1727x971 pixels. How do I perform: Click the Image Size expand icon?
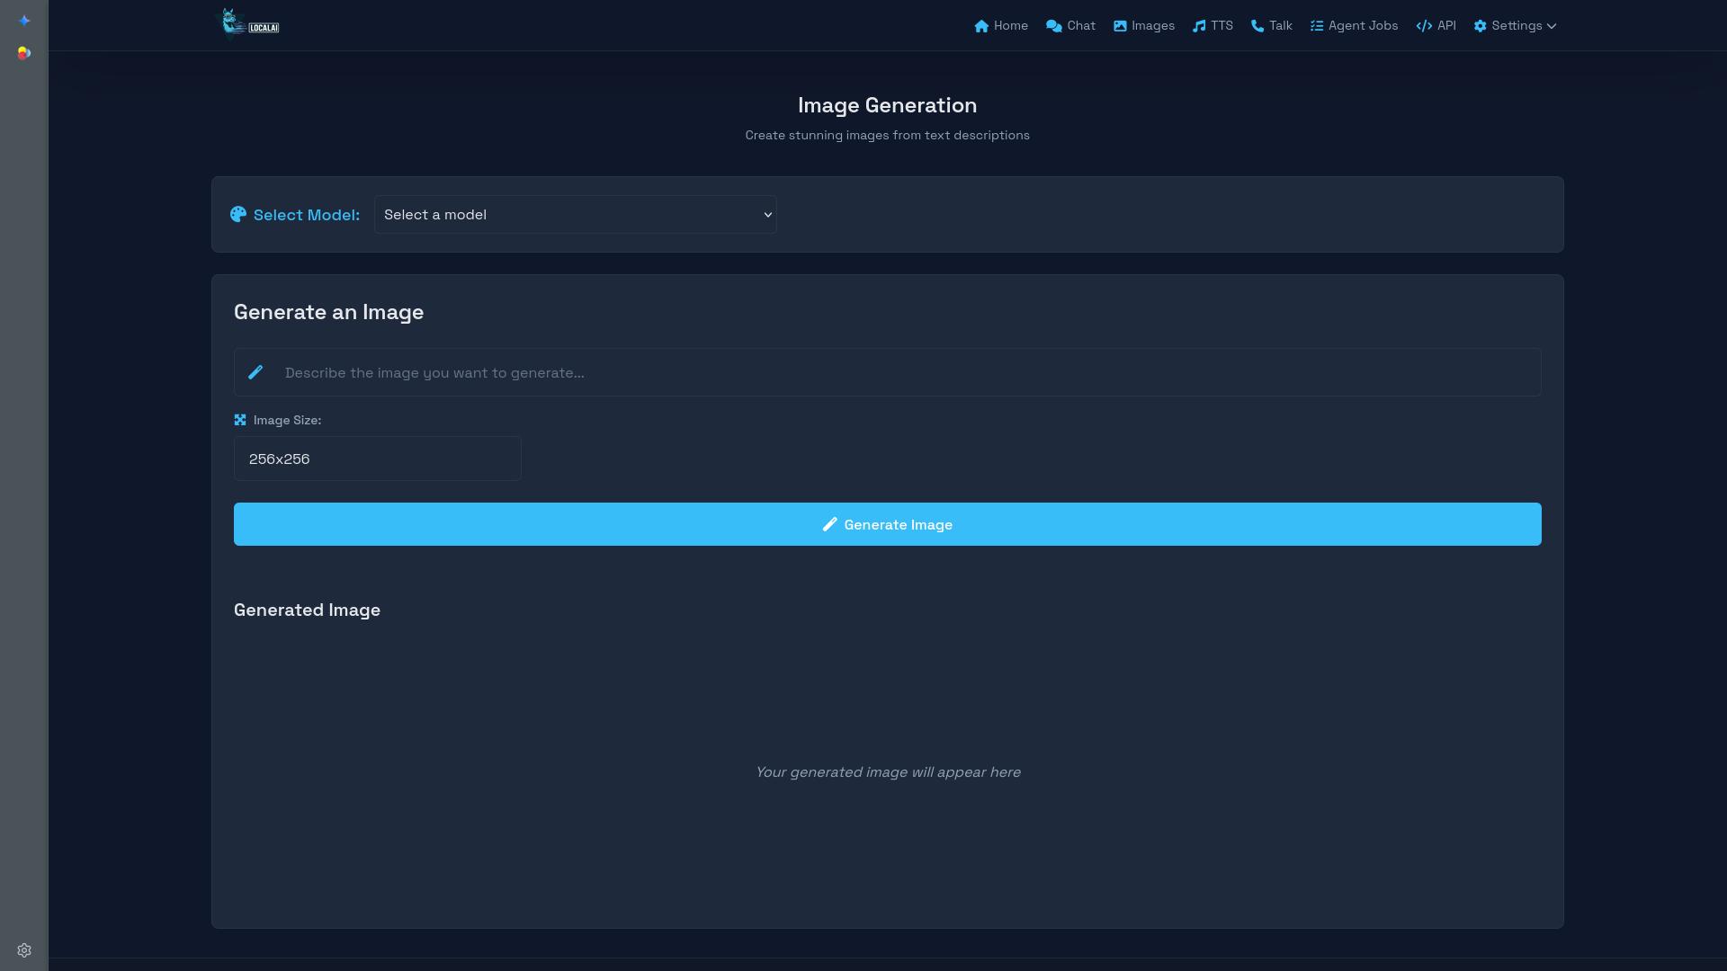pyautogui.click(x=240, y=420)
